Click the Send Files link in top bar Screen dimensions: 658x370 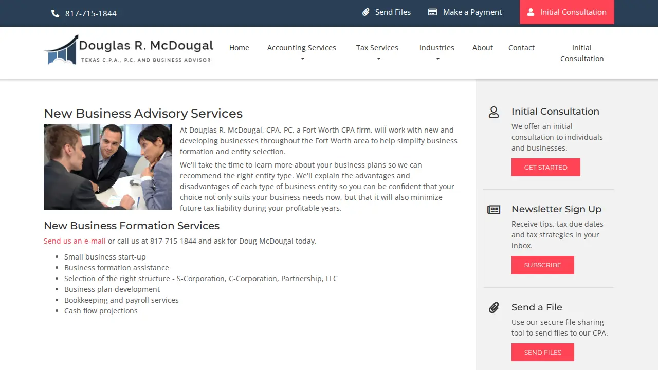click(x=387, y=12)
